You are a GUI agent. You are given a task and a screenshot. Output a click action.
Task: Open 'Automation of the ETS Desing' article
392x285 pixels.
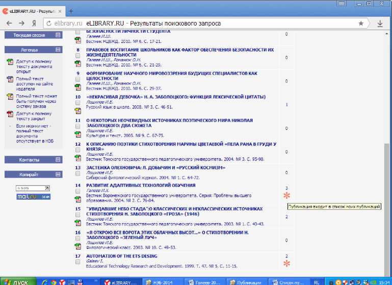(121, 256)
